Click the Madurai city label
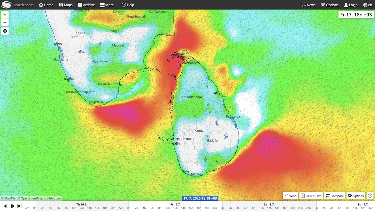This screenshot has width=375, height=211. point(118,45)
